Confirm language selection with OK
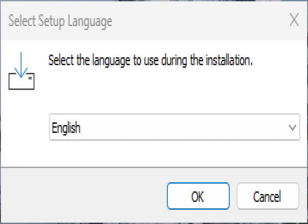 point(198,196)
